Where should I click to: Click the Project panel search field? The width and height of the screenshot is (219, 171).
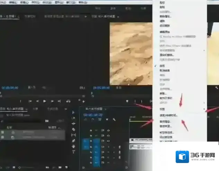(x=21, y=121)
